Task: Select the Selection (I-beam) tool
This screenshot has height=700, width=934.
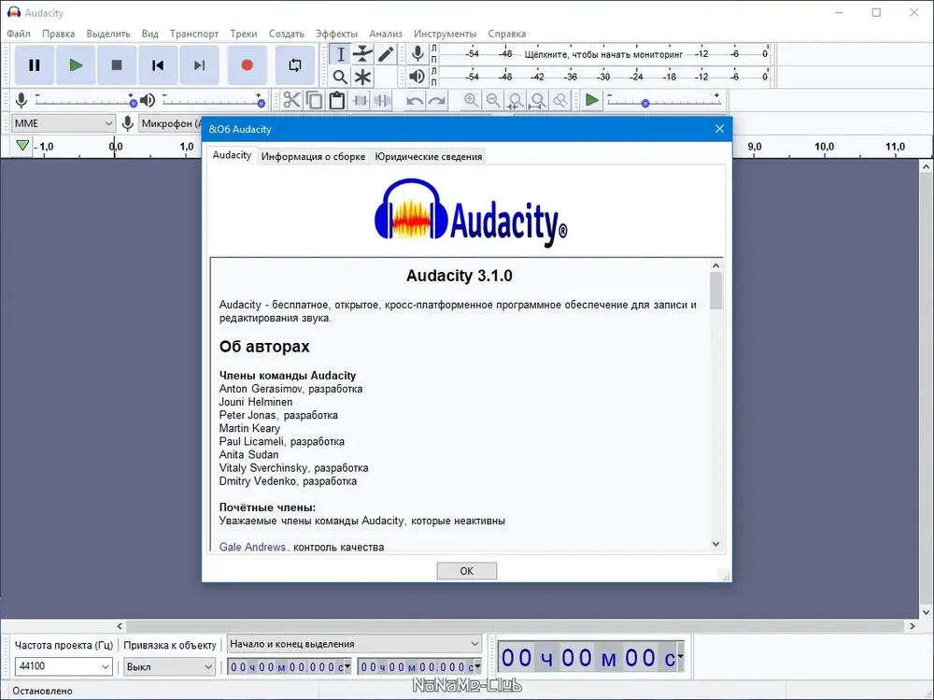Action: pos(340,54)
